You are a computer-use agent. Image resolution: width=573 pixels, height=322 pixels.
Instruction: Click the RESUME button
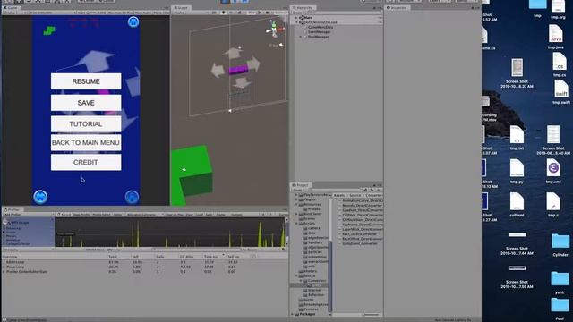(x=86, y=81)
